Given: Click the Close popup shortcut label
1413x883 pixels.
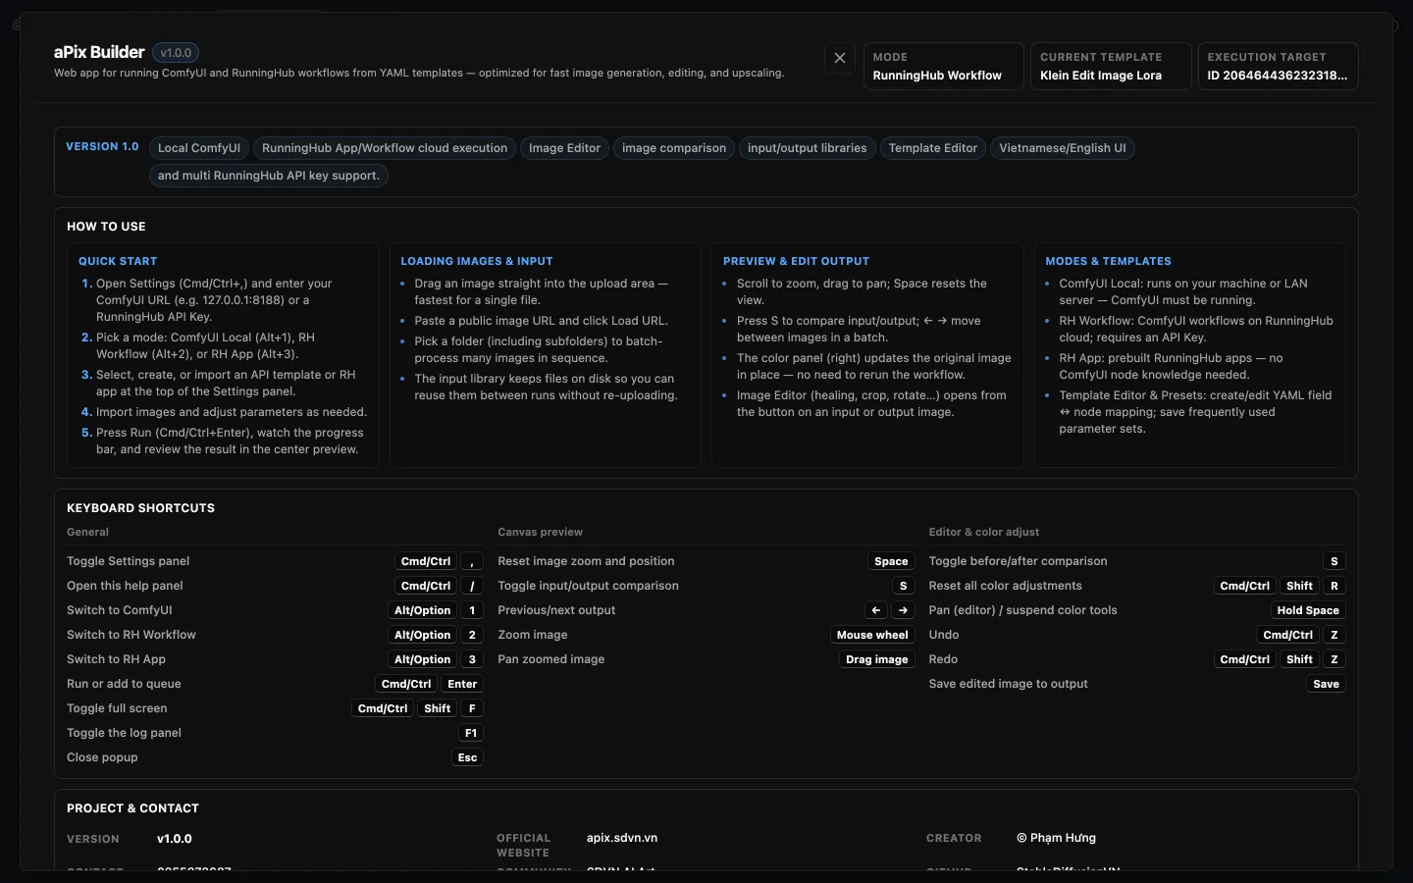Looking at the screenshot, I should [102, 757].
